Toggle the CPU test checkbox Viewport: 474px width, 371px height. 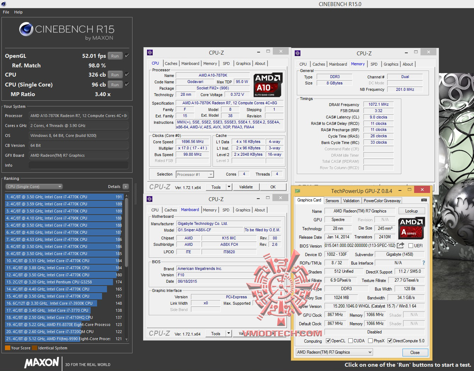coord(127,74)
